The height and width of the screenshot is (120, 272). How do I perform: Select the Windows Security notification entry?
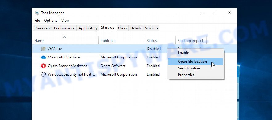72,74
